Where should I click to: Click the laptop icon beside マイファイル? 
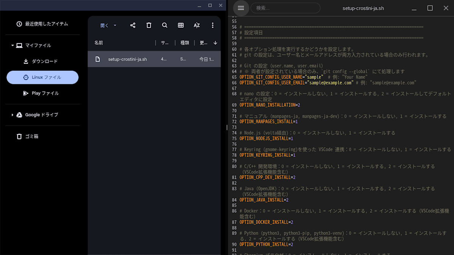click(x=19, y=45)
